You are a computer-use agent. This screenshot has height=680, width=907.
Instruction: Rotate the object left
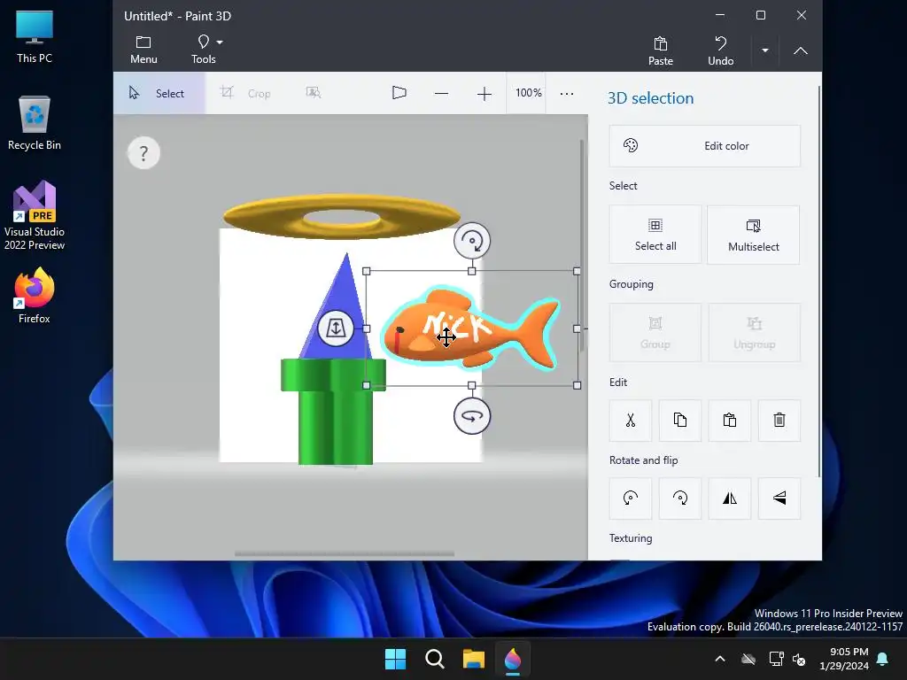coord(631,498)
